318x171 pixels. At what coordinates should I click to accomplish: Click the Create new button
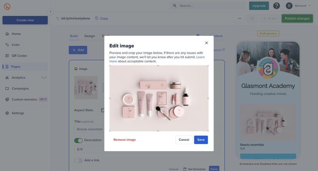25,20
